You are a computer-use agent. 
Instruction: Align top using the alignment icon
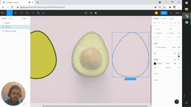click(167, 23)
